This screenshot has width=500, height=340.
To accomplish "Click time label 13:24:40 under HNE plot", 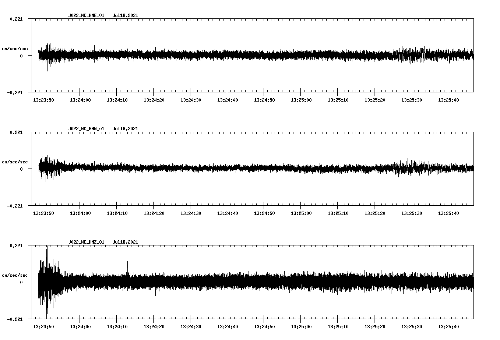I will (228, 100).
